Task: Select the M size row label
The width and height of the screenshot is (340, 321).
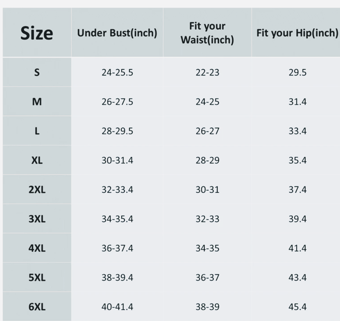Action: click(x=37, y=102)
